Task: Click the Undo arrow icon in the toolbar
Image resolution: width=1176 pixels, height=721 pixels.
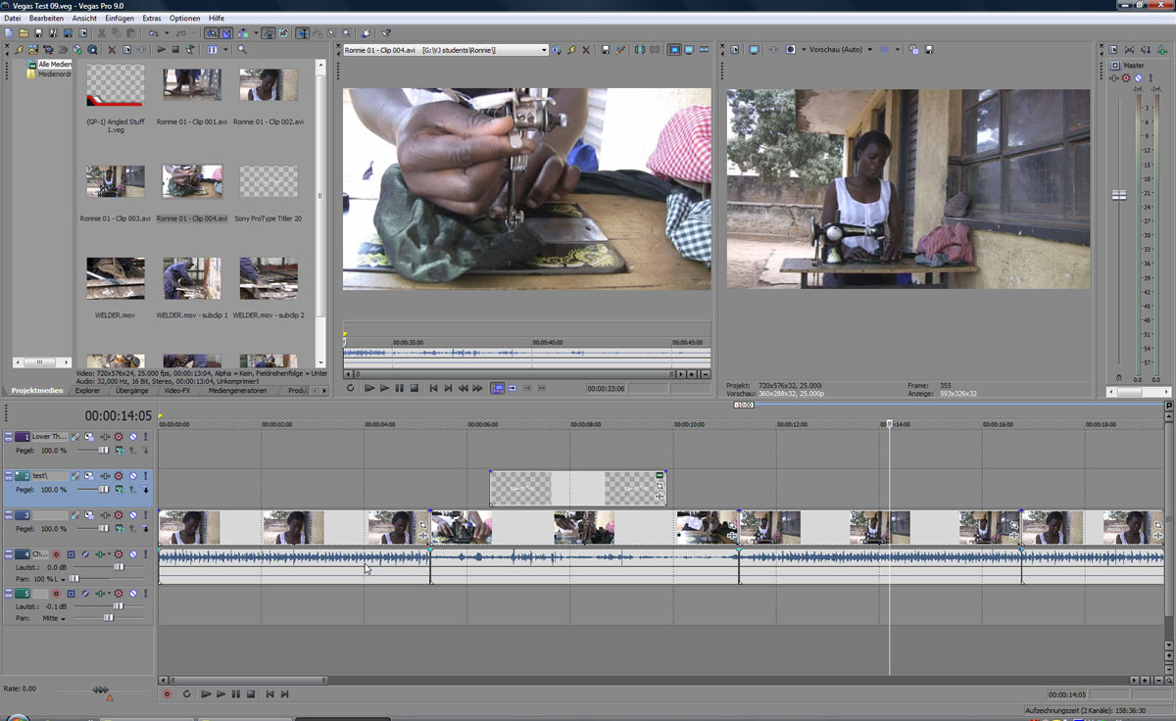Action: (x=154, y=32)
